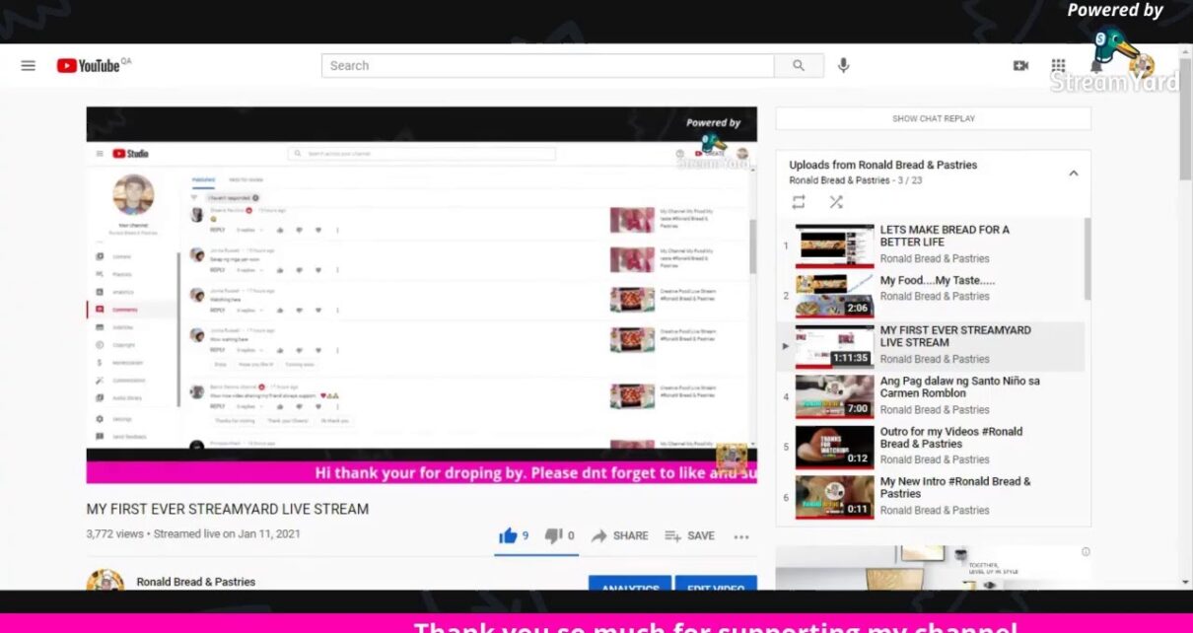This screenshot has height=633, width=1193.
Task: Toggle playlist shuffle
Action: pos(836,201)
